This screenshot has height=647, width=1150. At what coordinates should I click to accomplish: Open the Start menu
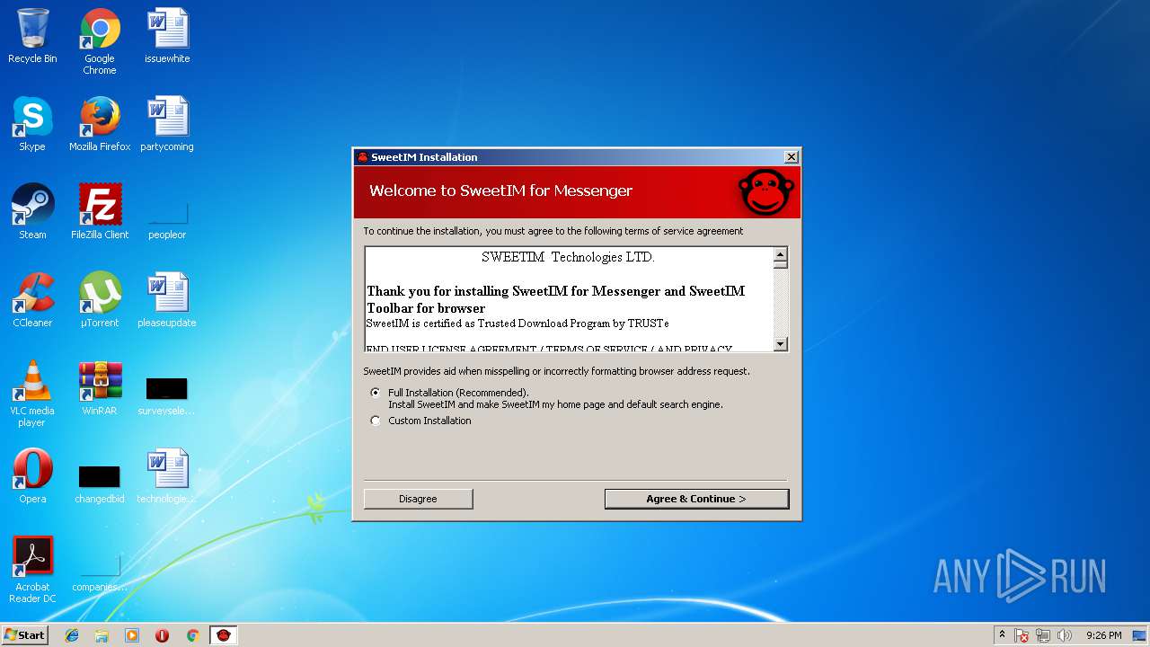[24, 635]
